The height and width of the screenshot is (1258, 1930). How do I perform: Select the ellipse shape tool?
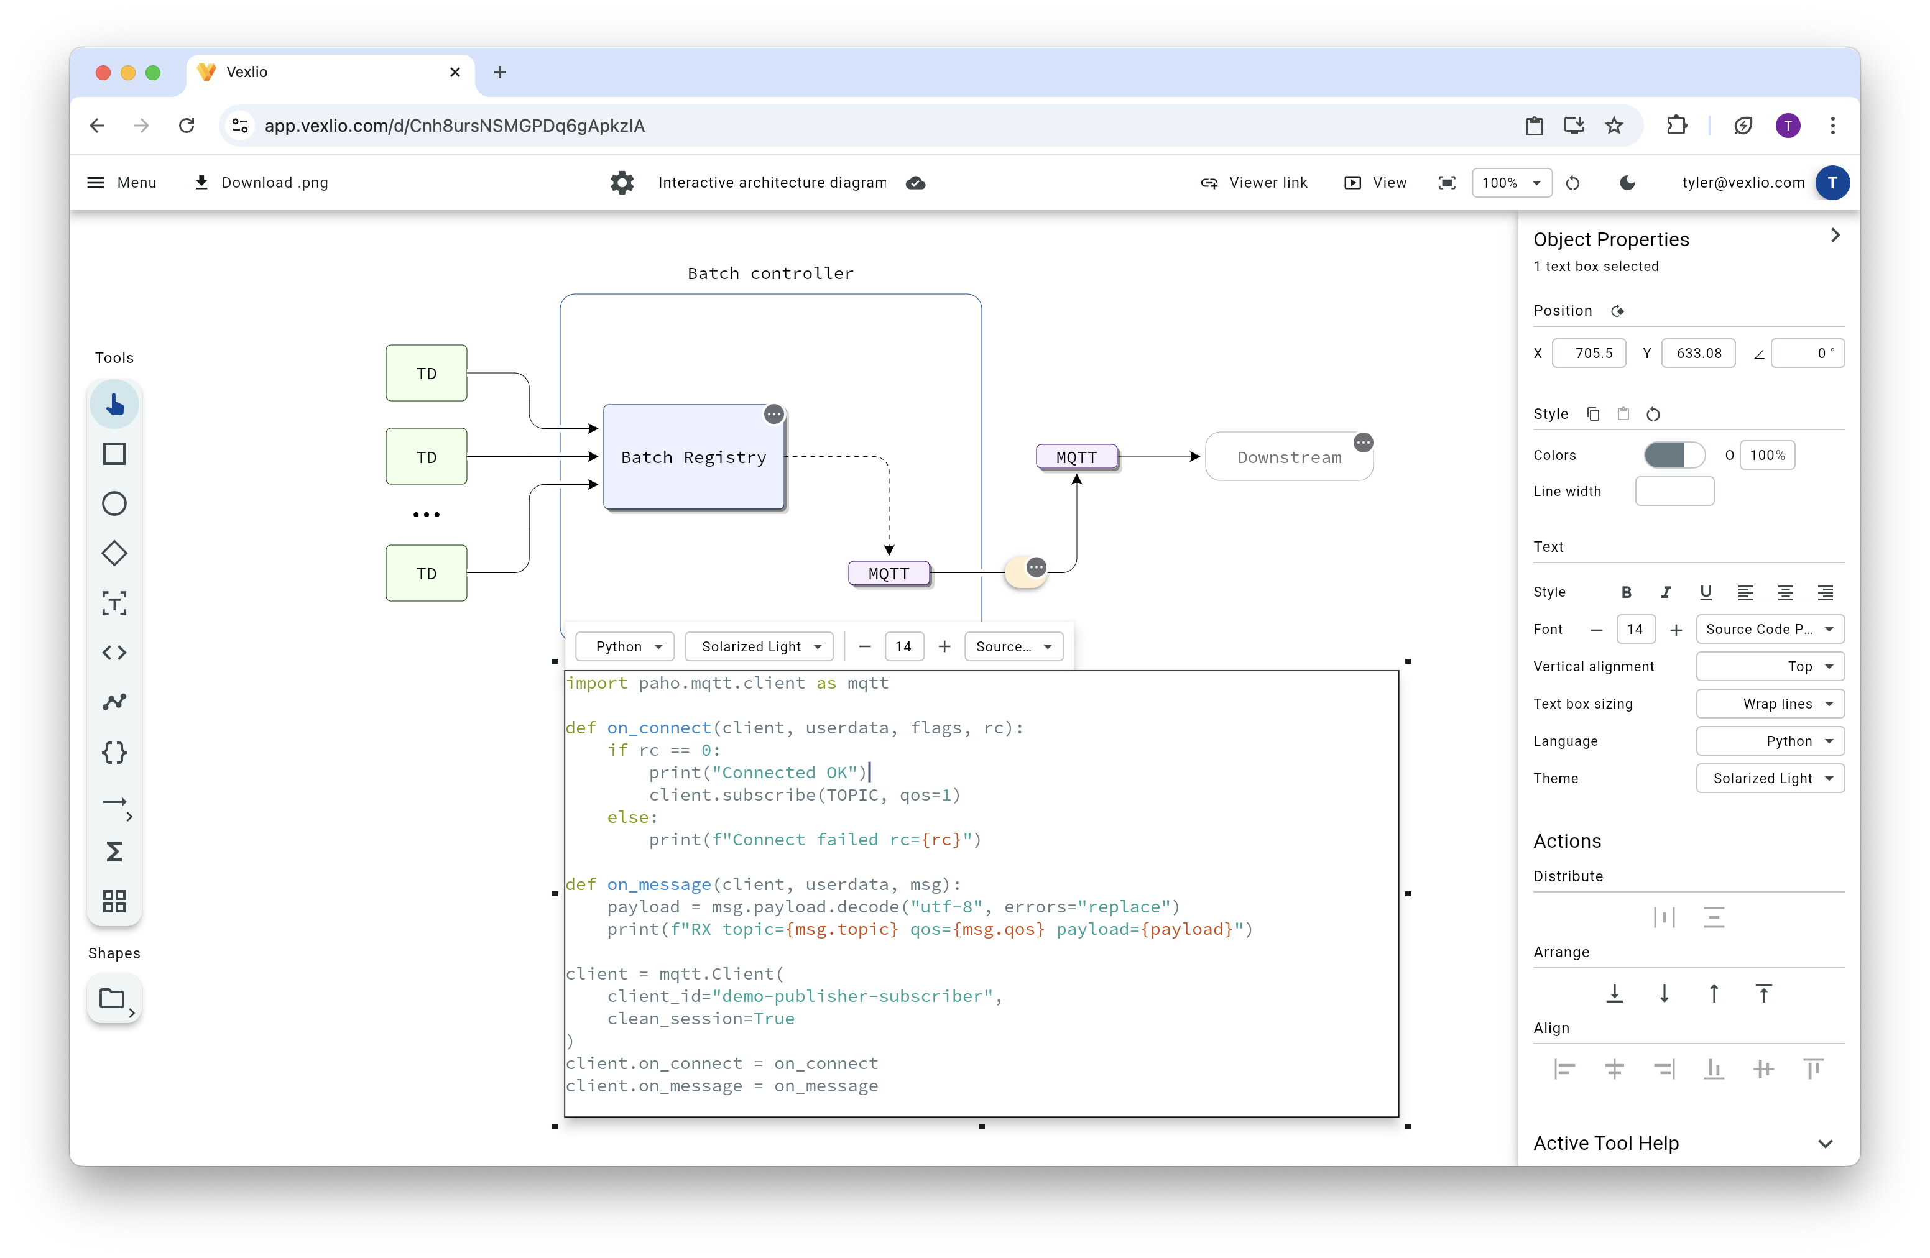coord(114,503)
